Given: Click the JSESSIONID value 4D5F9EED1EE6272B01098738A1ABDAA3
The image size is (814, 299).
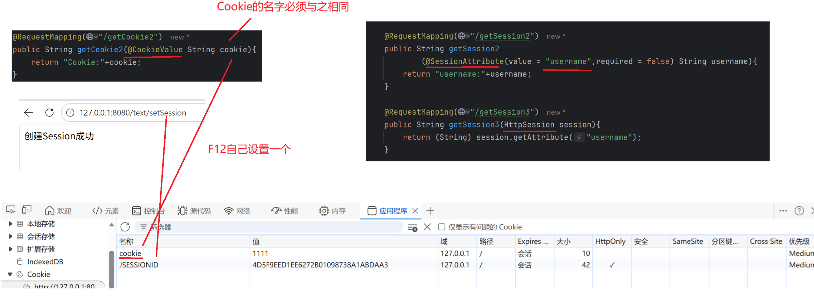Looking at the screenshot, I should [320, 265].
